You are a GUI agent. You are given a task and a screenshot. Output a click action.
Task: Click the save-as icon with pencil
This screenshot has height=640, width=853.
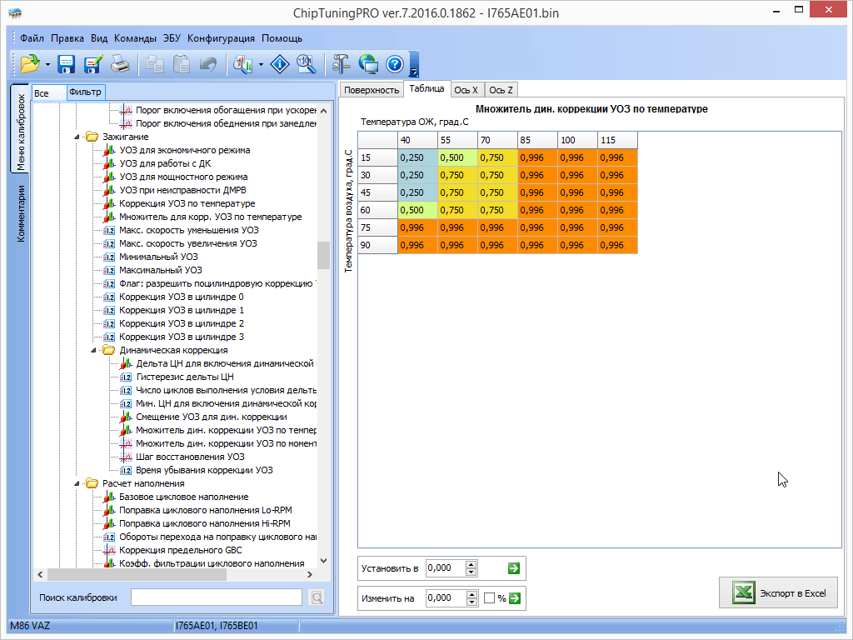click(93, 63)
